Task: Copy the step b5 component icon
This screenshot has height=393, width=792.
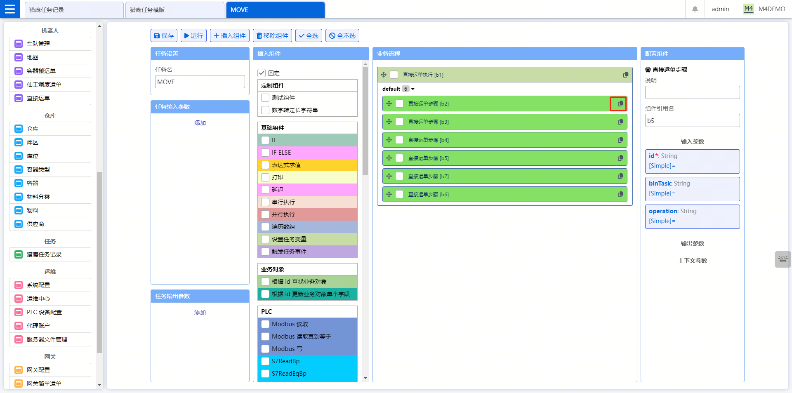Action: (x=620, y=158)
